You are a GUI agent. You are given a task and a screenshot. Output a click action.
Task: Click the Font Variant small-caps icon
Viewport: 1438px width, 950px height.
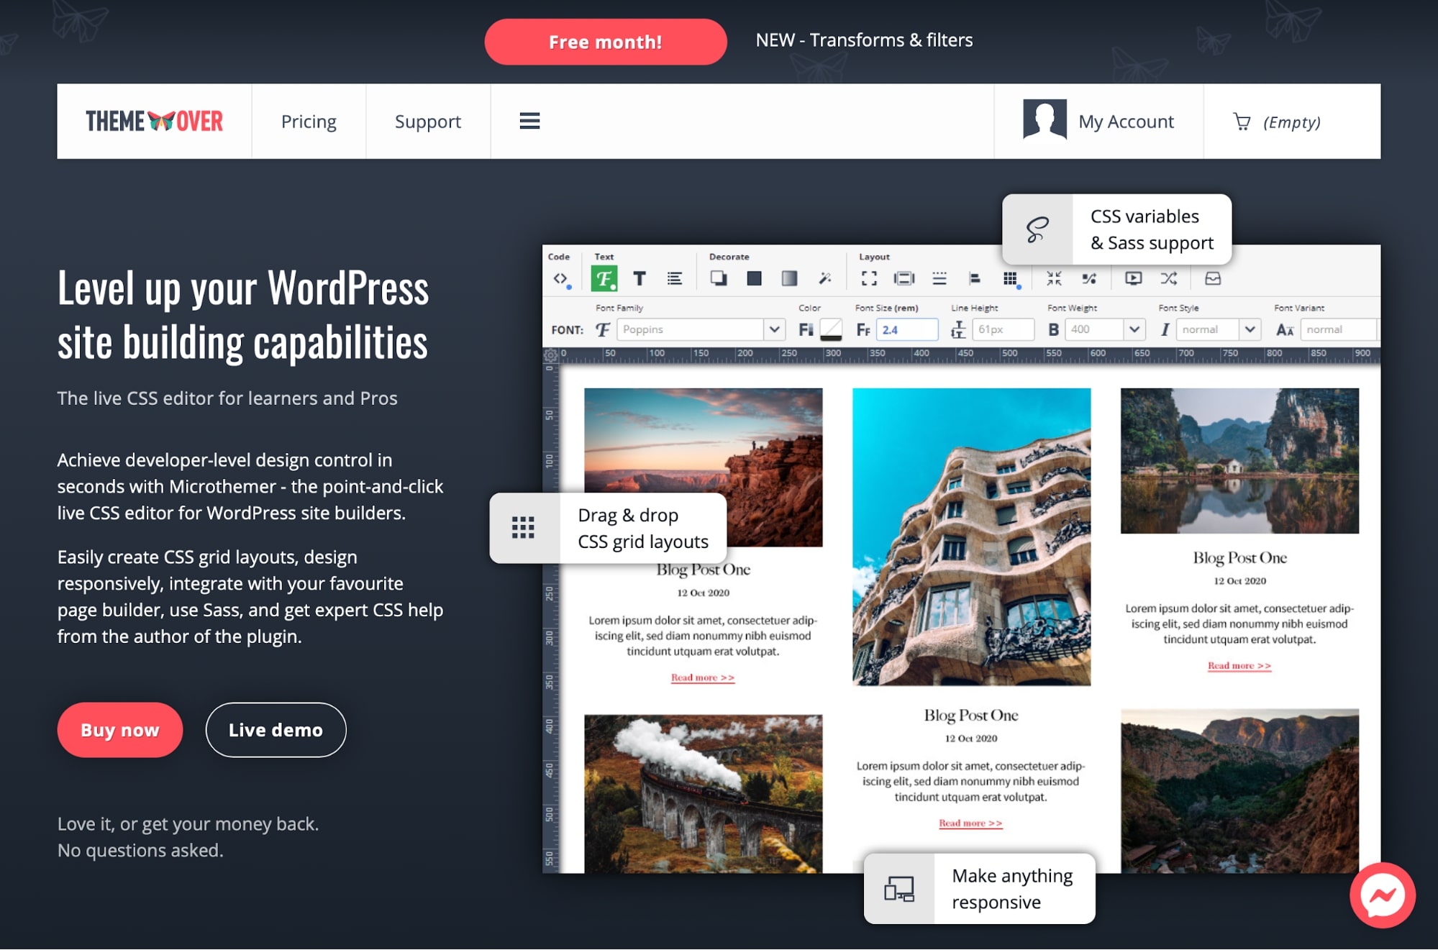coord(1285,329)
